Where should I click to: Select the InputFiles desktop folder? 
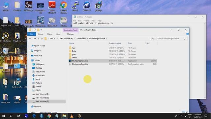pyautogui.click(x=17, y=37)
